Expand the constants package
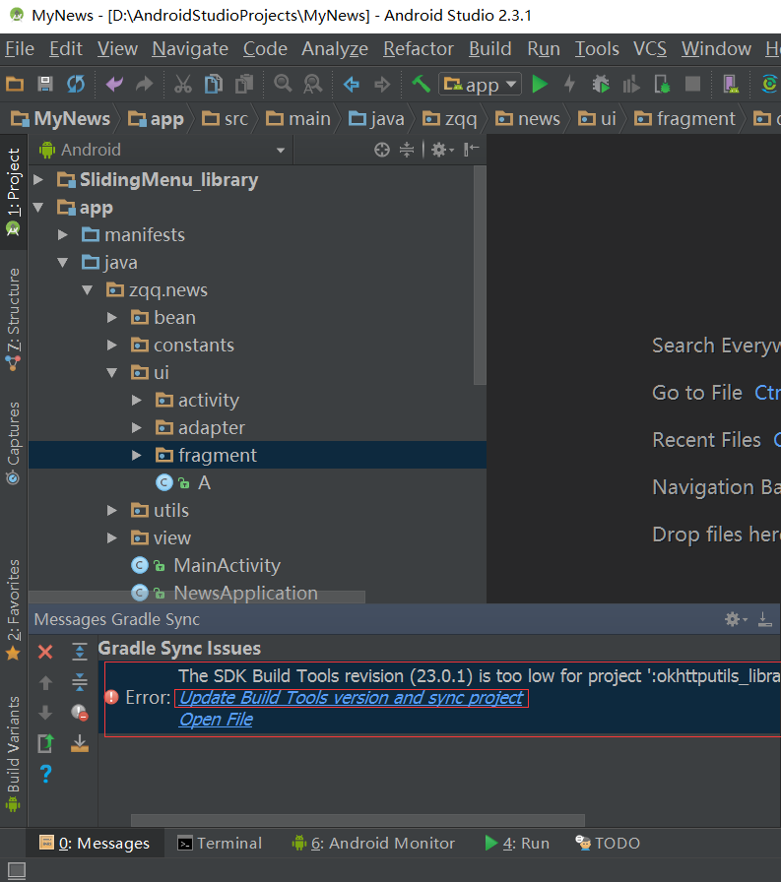The height and width of the screenshot is (882, 781). coord(111,345)
